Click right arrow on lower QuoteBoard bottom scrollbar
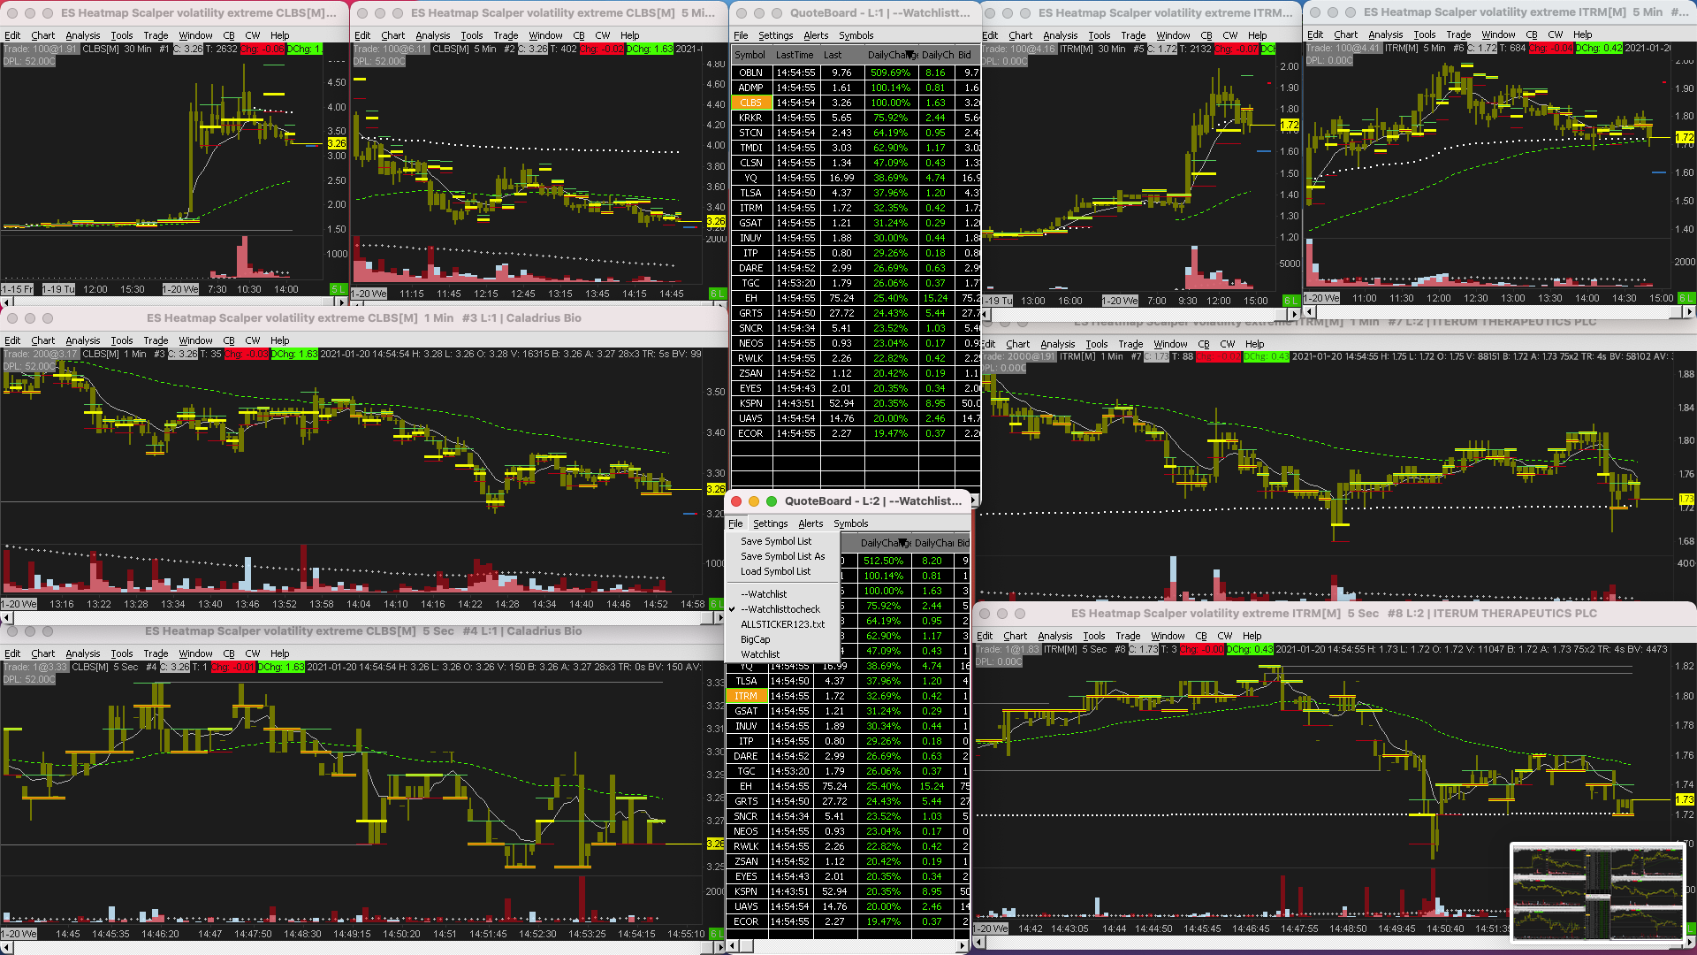 pyautogui.click(x=963, y=946)
